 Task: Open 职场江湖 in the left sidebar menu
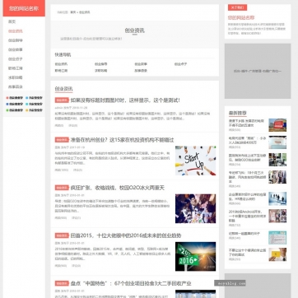click(16, 68)
